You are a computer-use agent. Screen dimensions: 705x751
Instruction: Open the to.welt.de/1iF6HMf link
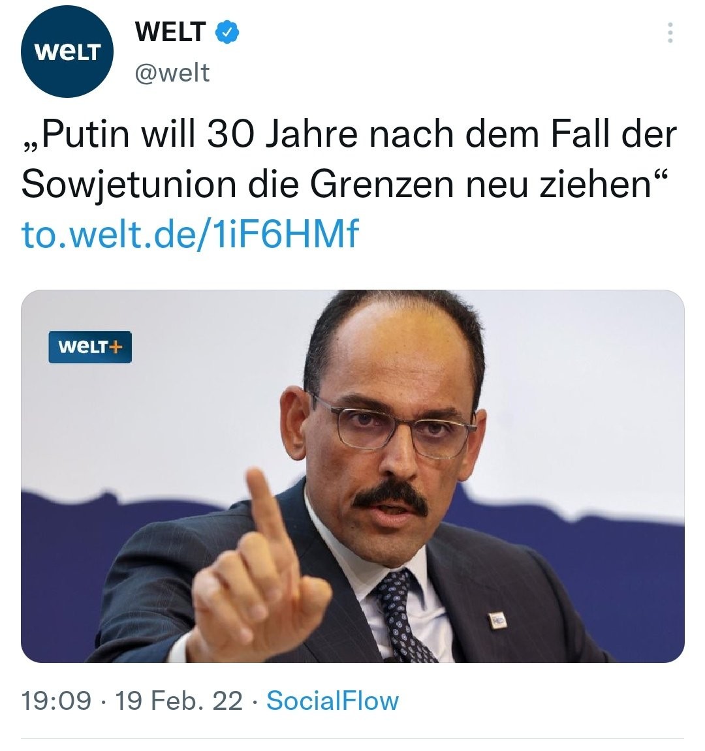tap(190, 233)
